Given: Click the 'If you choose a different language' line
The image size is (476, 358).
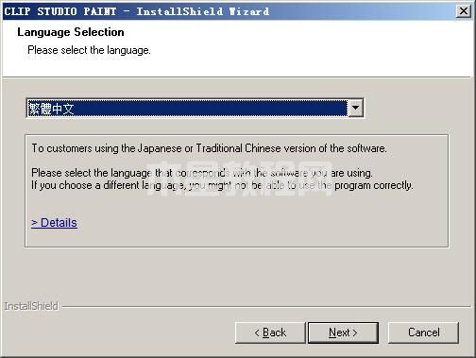Looking at the screenshot, I should click(222, 185).
